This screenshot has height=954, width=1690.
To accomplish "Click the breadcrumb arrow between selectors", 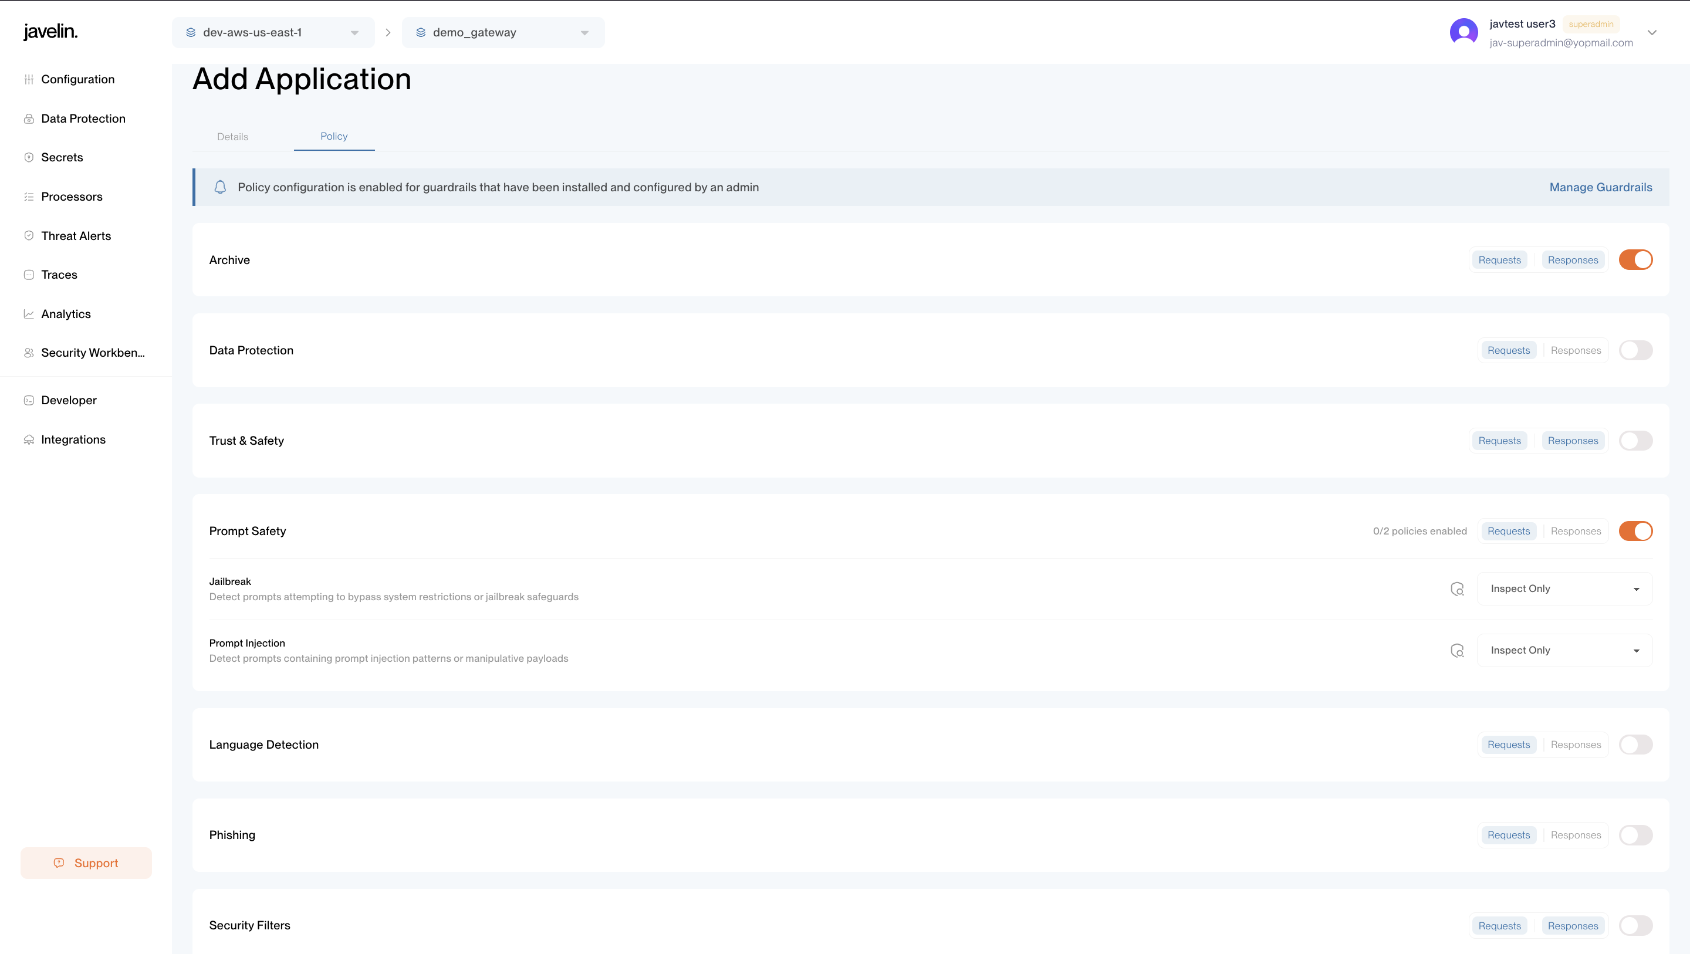I will (x=388, y=33).
